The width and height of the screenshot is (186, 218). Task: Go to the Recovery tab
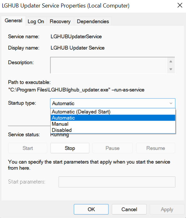point(60,21)
